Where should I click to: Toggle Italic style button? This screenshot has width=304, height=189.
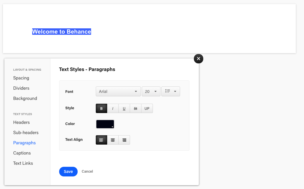click(113, 108)
